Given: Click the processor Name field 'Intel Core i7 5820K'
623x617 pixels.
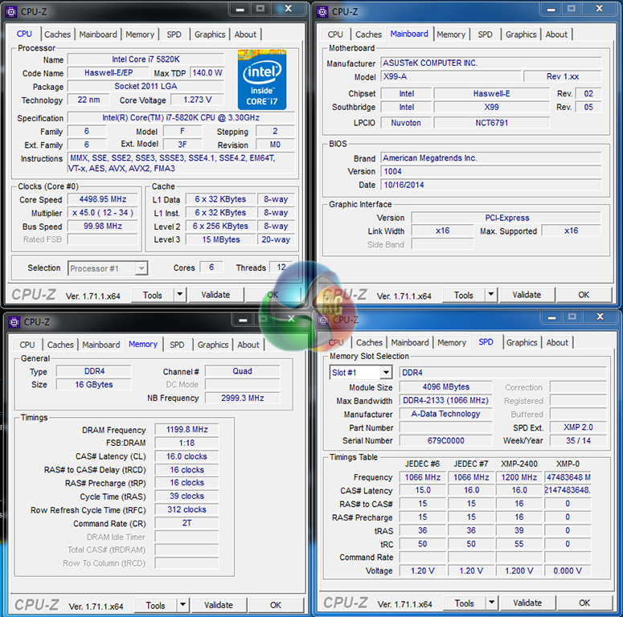Looking at the screenshot, I should 146,59.
